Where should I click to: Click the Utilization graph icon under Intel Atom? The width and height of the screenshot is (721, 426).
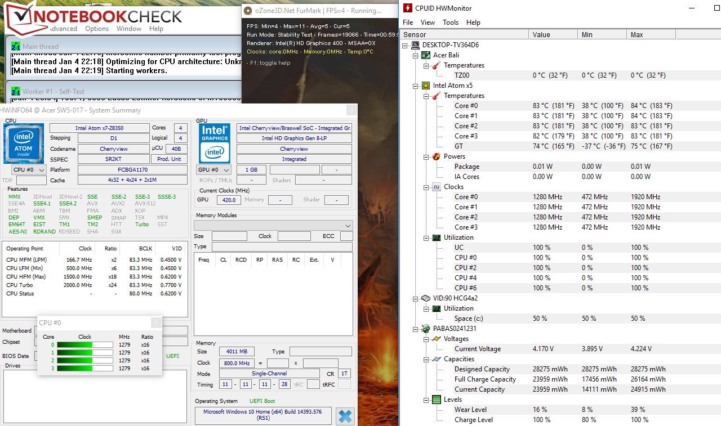pyautogui.click(x=437, y=237)
